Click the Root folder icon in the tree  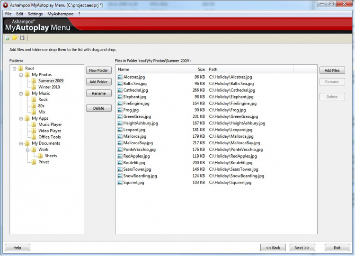click(x=21, y=68)
